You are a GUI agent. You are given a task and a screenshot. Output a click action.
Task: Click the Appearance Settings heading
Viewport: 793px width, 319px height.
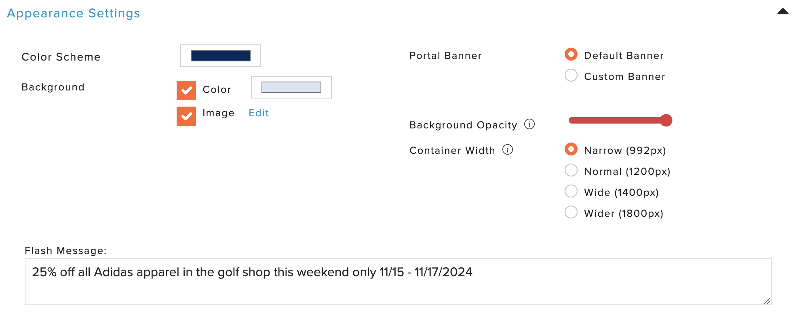tap(74, 13)
